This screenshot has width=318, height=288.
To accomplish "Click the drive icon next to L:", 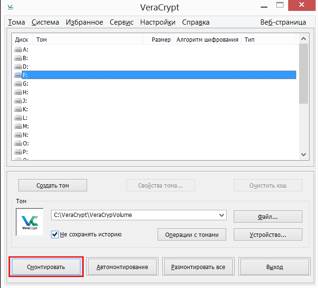I will pyautogui.click(x=18, y=118).
